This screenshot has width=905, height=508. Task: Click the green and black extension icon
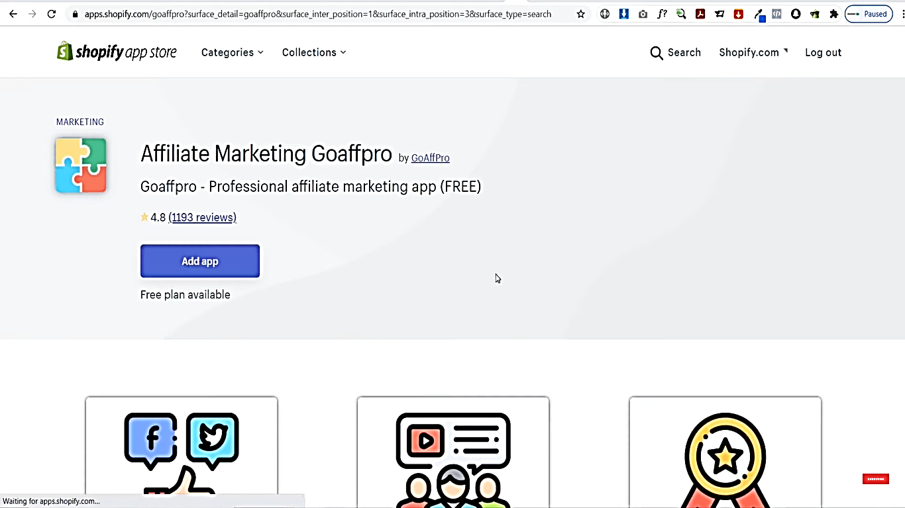coord(815,14)
